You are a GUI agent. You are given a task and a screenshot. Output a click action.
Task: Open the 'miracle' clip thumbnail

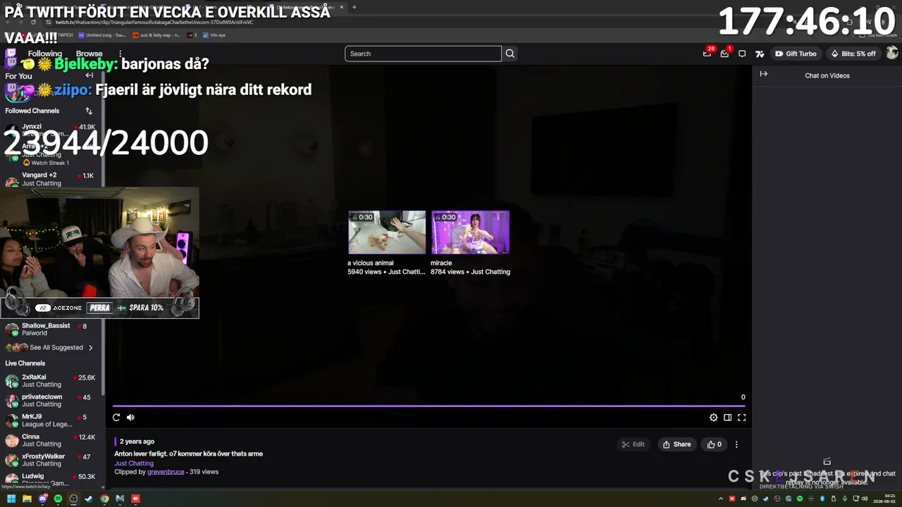click(x=470, y=232)
